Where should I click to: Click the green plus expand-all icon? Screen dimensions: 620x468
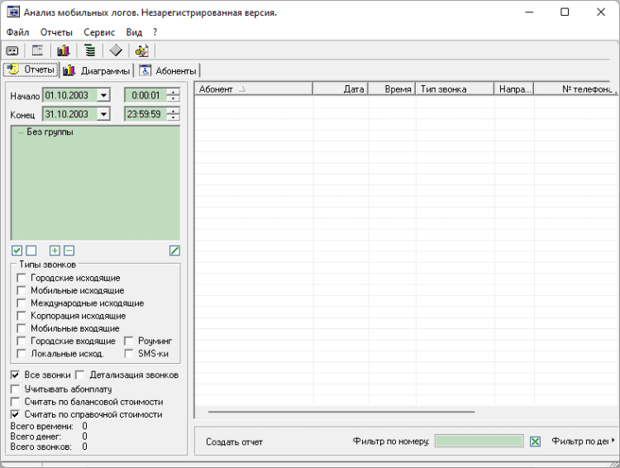[x=55, y=251]
